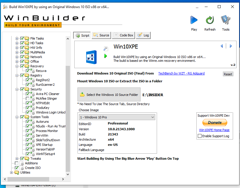This screenshot has height=188, width=240.
Task: Click the title bar ellipsis button
Action: (197, 7)
